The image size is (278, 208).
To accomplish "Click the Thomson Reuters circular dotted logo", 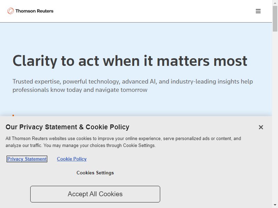I will pos(10,11).
